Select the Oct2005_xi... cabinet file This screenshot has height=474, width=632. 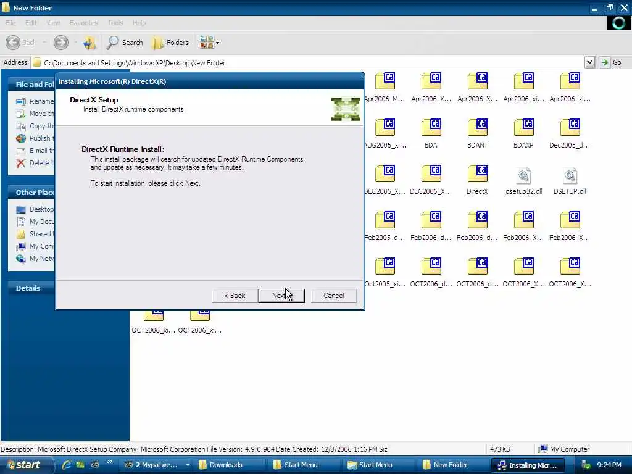pos(385,273)
